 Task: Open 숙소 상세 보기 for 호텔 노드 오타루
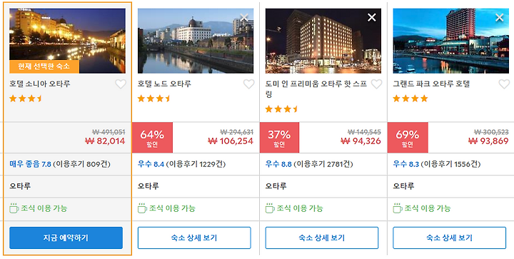point(194,238)
